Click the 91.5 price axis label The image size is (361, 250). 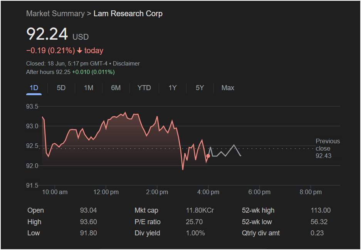click(x=32, y=185)
